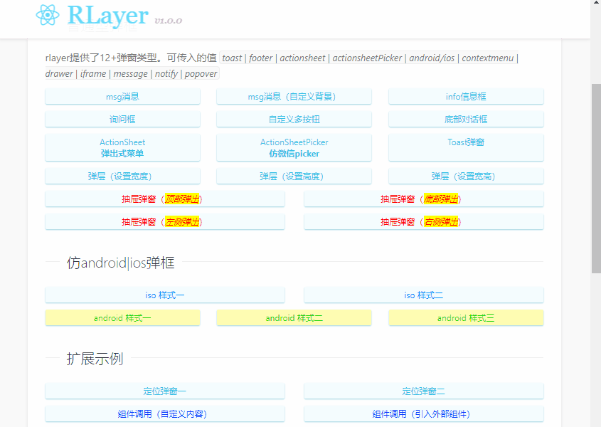The image size is (601, 427).
Task: Open the drawer with 右侧弹出
Action: pos(423,221)
